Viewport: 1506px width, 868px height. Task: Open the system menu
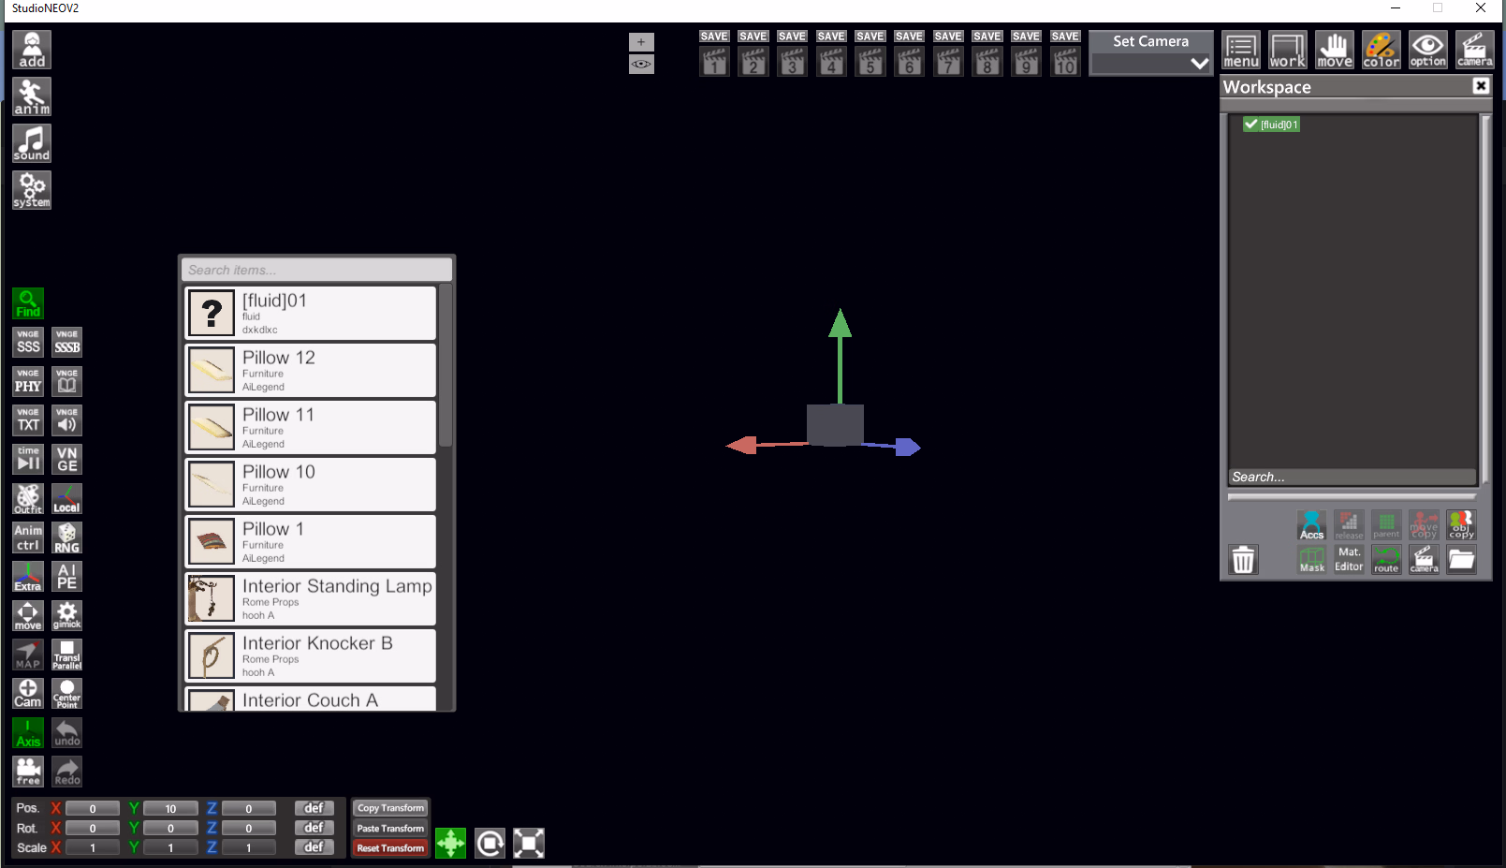pyautogui.click(x=32, y=190)
